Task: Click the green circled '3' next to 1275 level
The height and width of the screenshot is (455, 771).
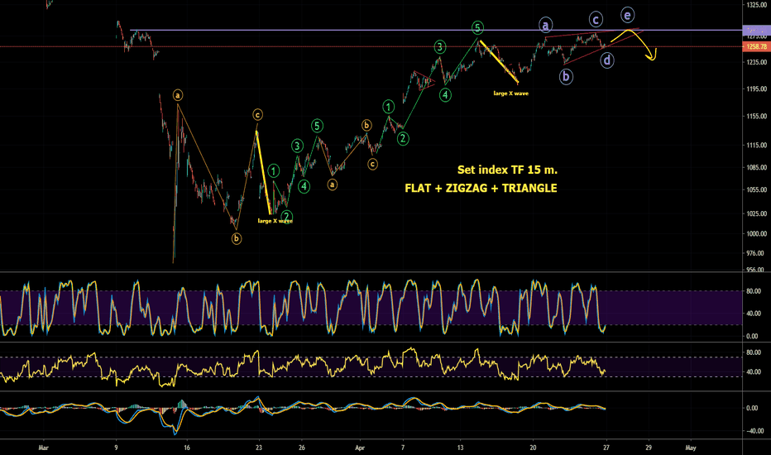Action: (x=440, y=47)
